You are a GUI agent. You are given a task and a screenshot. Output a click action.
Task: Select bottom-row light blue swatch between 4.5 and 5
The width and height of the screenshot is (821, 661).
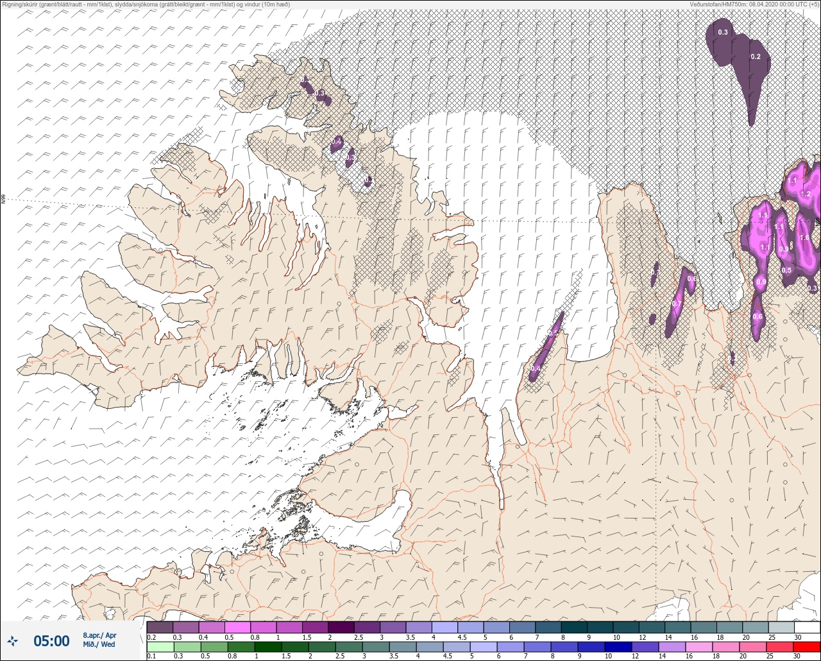(456, 646)
